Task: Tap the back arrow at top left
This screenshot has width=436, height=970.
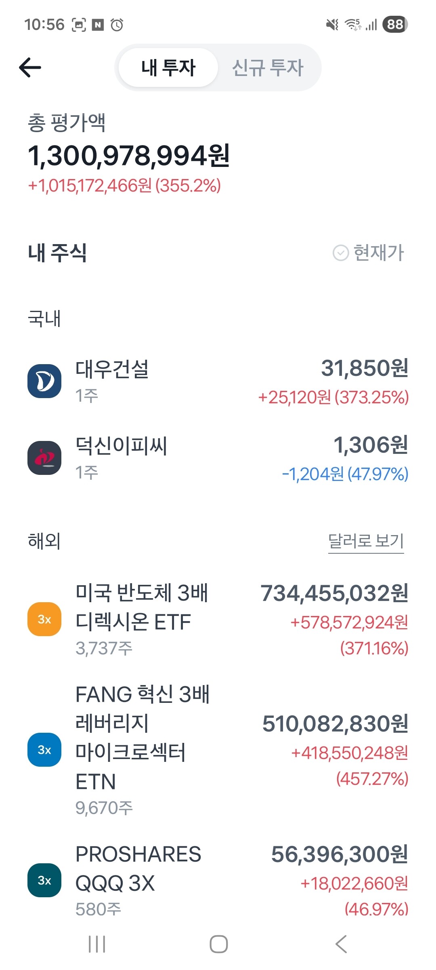Action: 30,67
